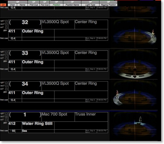The height and width of the screenshot is (144, 164).
Task: Toggle the sel? checkbox for channel 1
Action: click(6, 120)
